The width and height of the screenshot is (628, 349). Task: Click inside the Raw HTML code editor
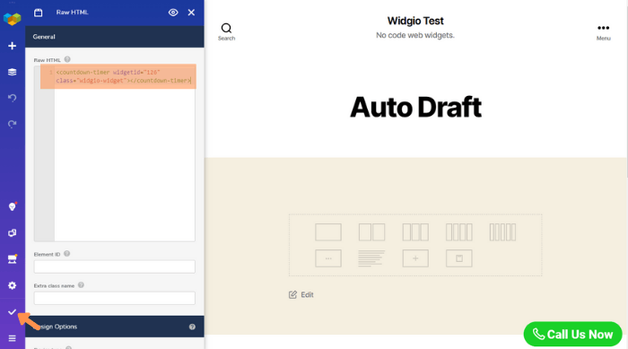(x=115, y=153)
